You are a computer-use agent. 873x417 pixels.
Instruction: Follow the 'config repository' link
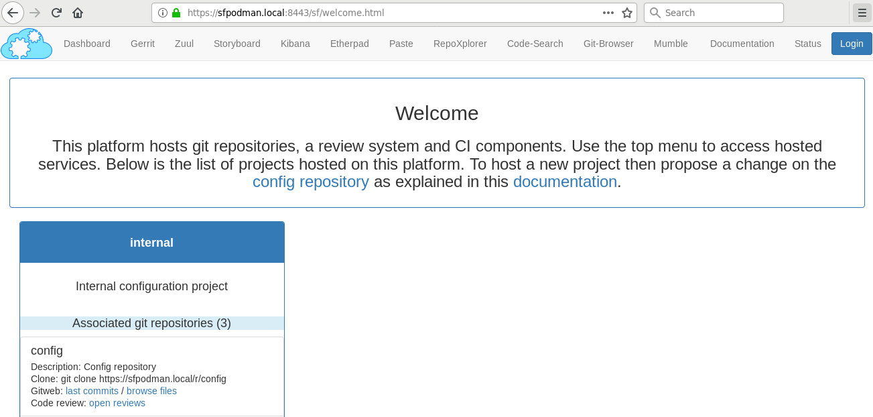[311, 182]
